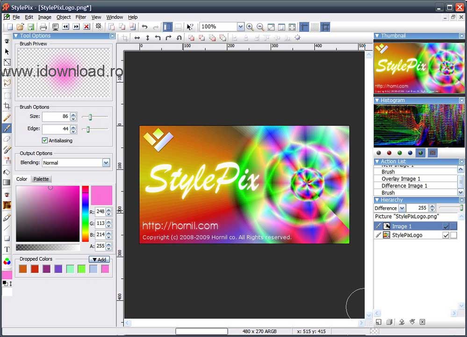
Task: Click the Action List scroll down arrow
Action: click(460, 192)
